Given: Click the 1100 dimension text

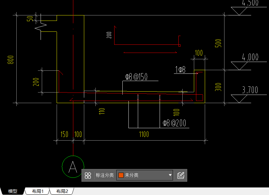Looking at the screenshot, I should [144, 134].
